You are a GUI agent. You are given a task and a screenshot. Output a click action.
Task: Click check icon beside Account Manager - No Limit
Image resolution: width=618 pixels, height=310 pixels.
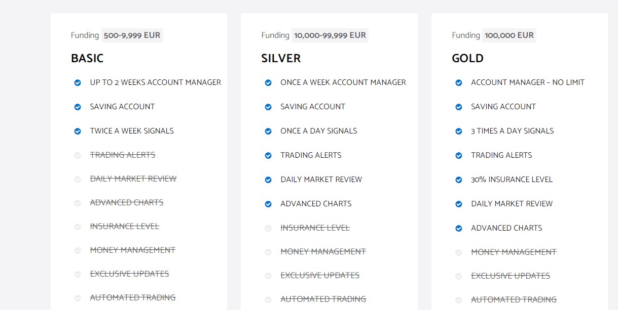coord(459,82)
